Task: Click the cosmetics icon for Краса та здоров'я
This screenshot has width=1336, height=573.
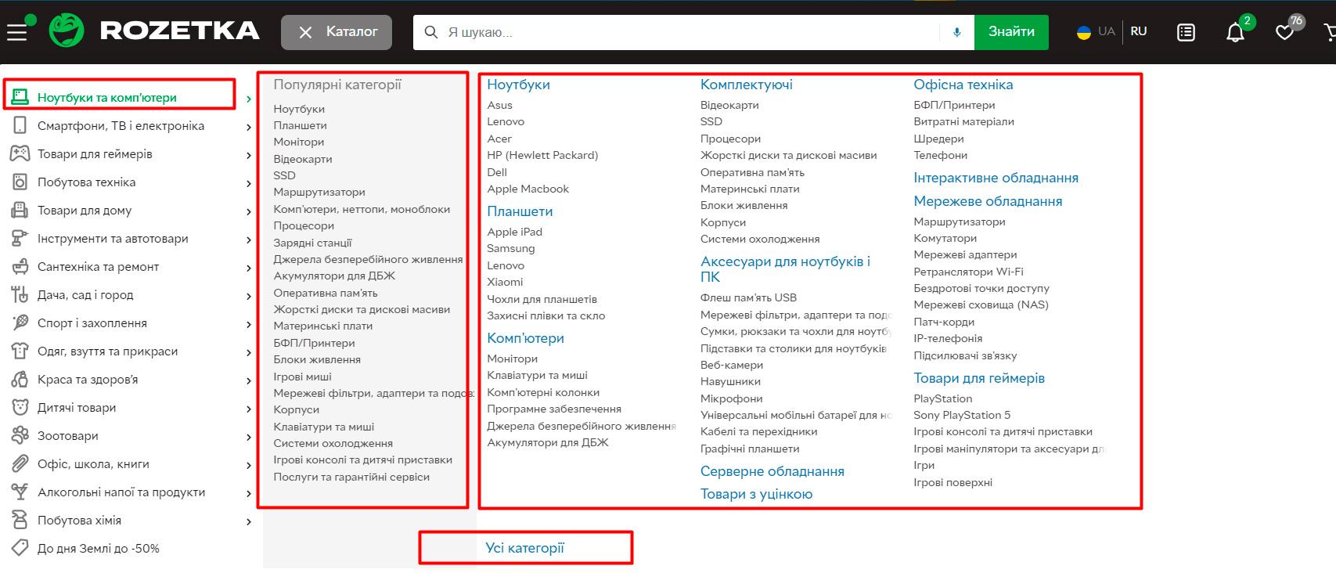Action: pos(20,380)
